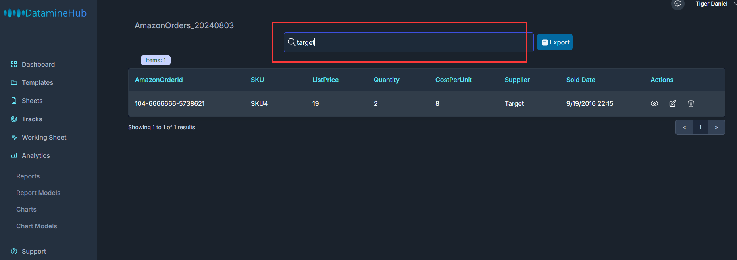Click the Working Sheet list icon

[x=14, y=137]
